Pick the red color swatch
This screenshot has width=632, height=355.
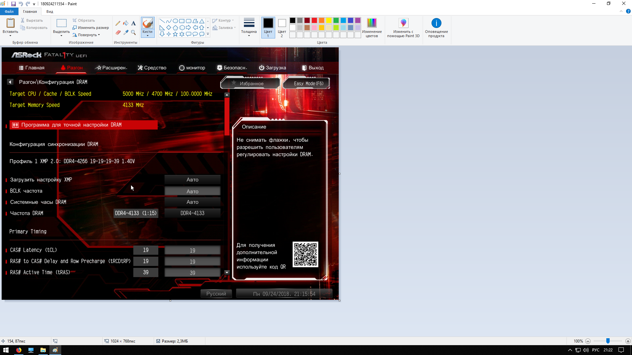[x=314, y=20]
